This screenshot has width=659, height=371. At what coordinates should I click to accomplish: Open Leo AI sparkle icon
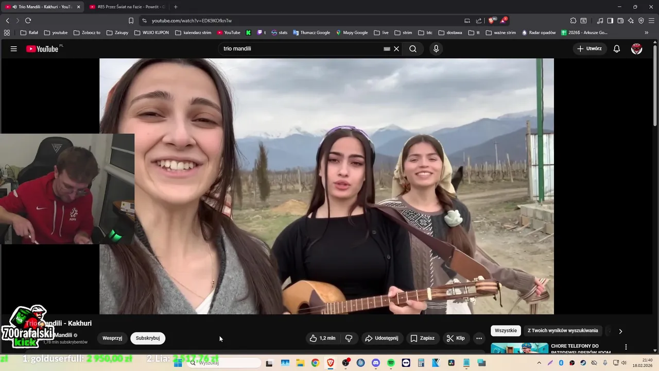631,21
